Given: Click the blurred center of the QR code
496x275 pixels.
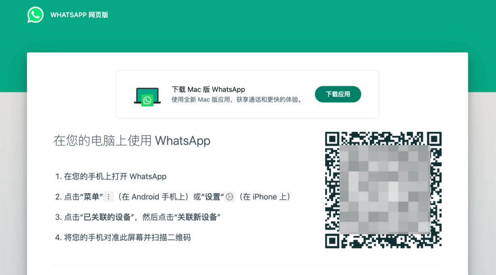Looking at the screenshot, I should tap(385, 190).
